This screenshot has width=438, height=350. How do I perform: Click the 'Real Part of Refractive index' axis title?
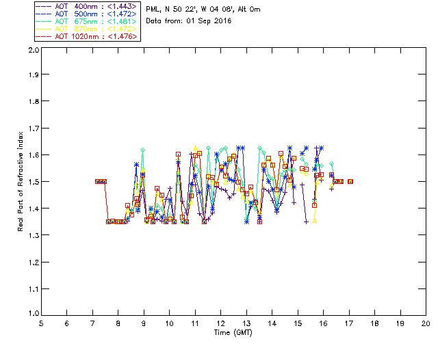(x=20, y=181)
